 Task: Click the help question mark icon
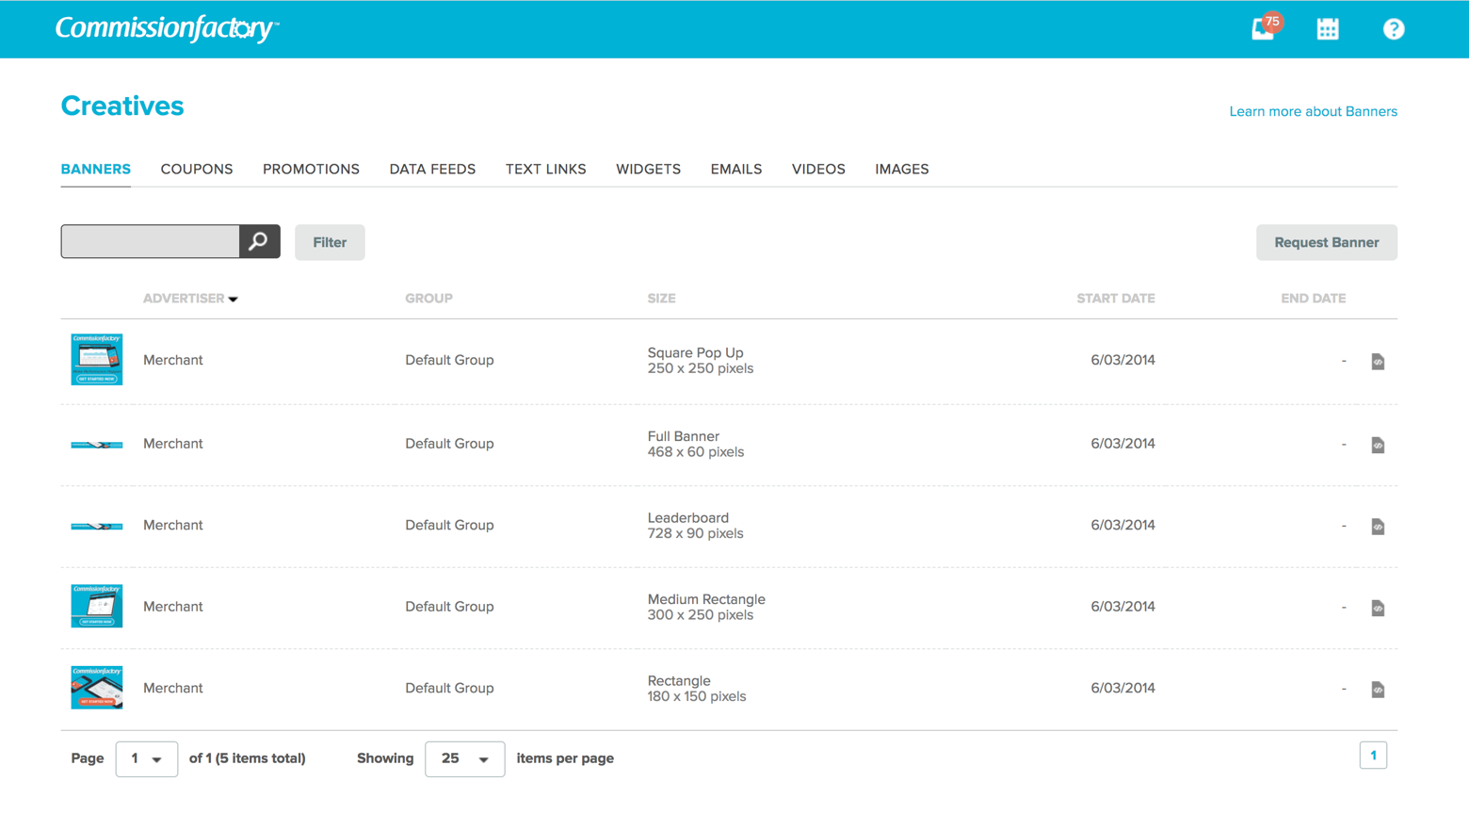point(1393,29)
